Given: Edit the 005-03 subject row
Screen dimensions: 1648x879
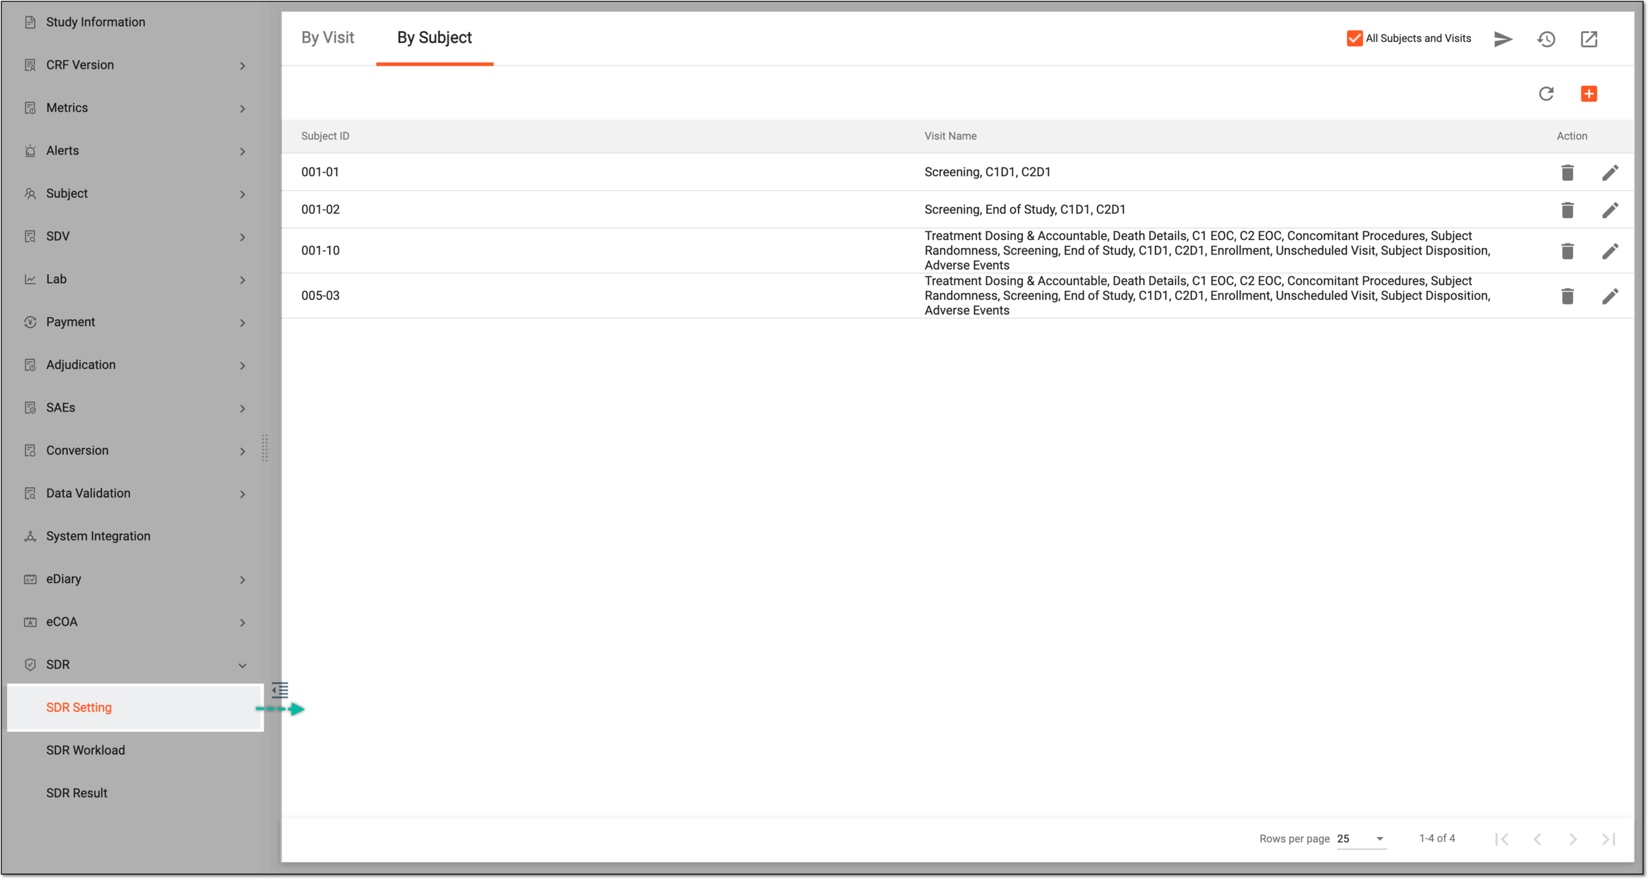Looking at the screenshot, I should coord(1610,296).
